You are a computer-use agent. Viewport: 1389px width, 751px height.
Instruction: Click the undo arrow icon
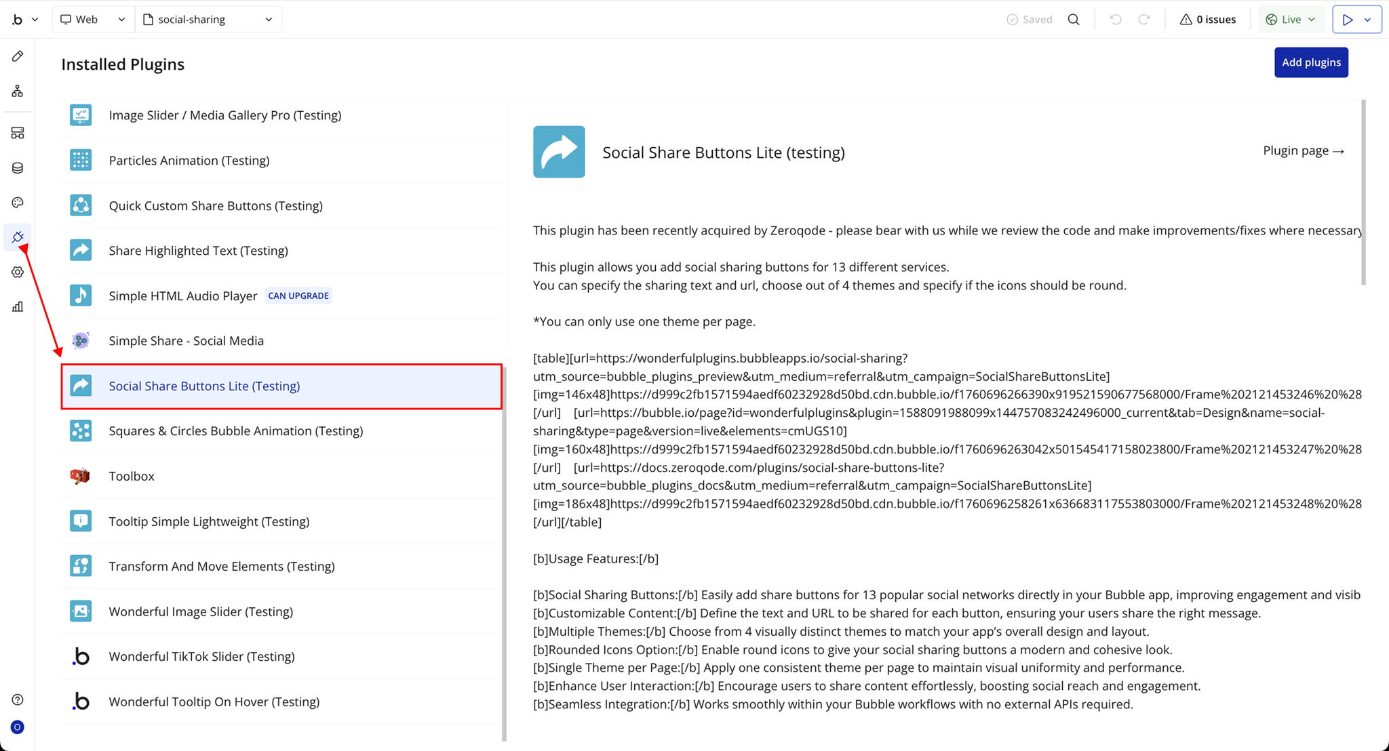pos(1115,20)
